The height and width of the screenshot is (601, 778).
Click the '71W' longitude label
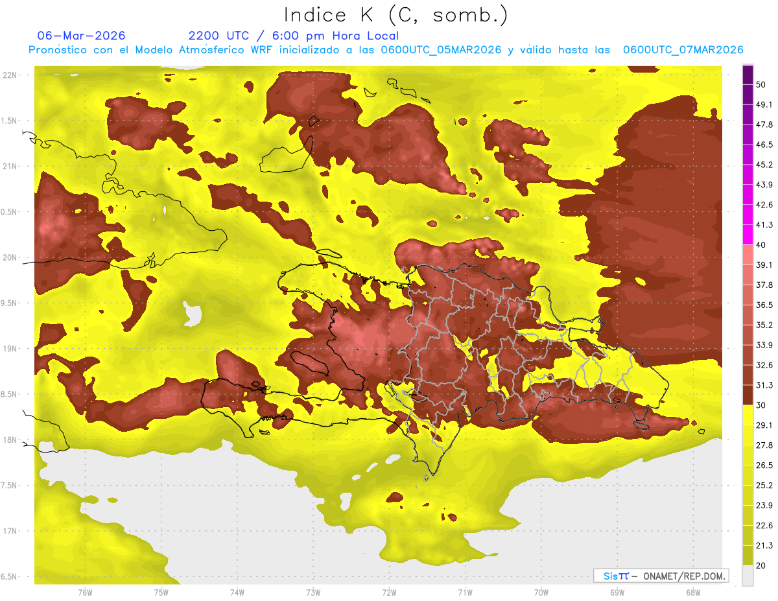click(465, 592)
